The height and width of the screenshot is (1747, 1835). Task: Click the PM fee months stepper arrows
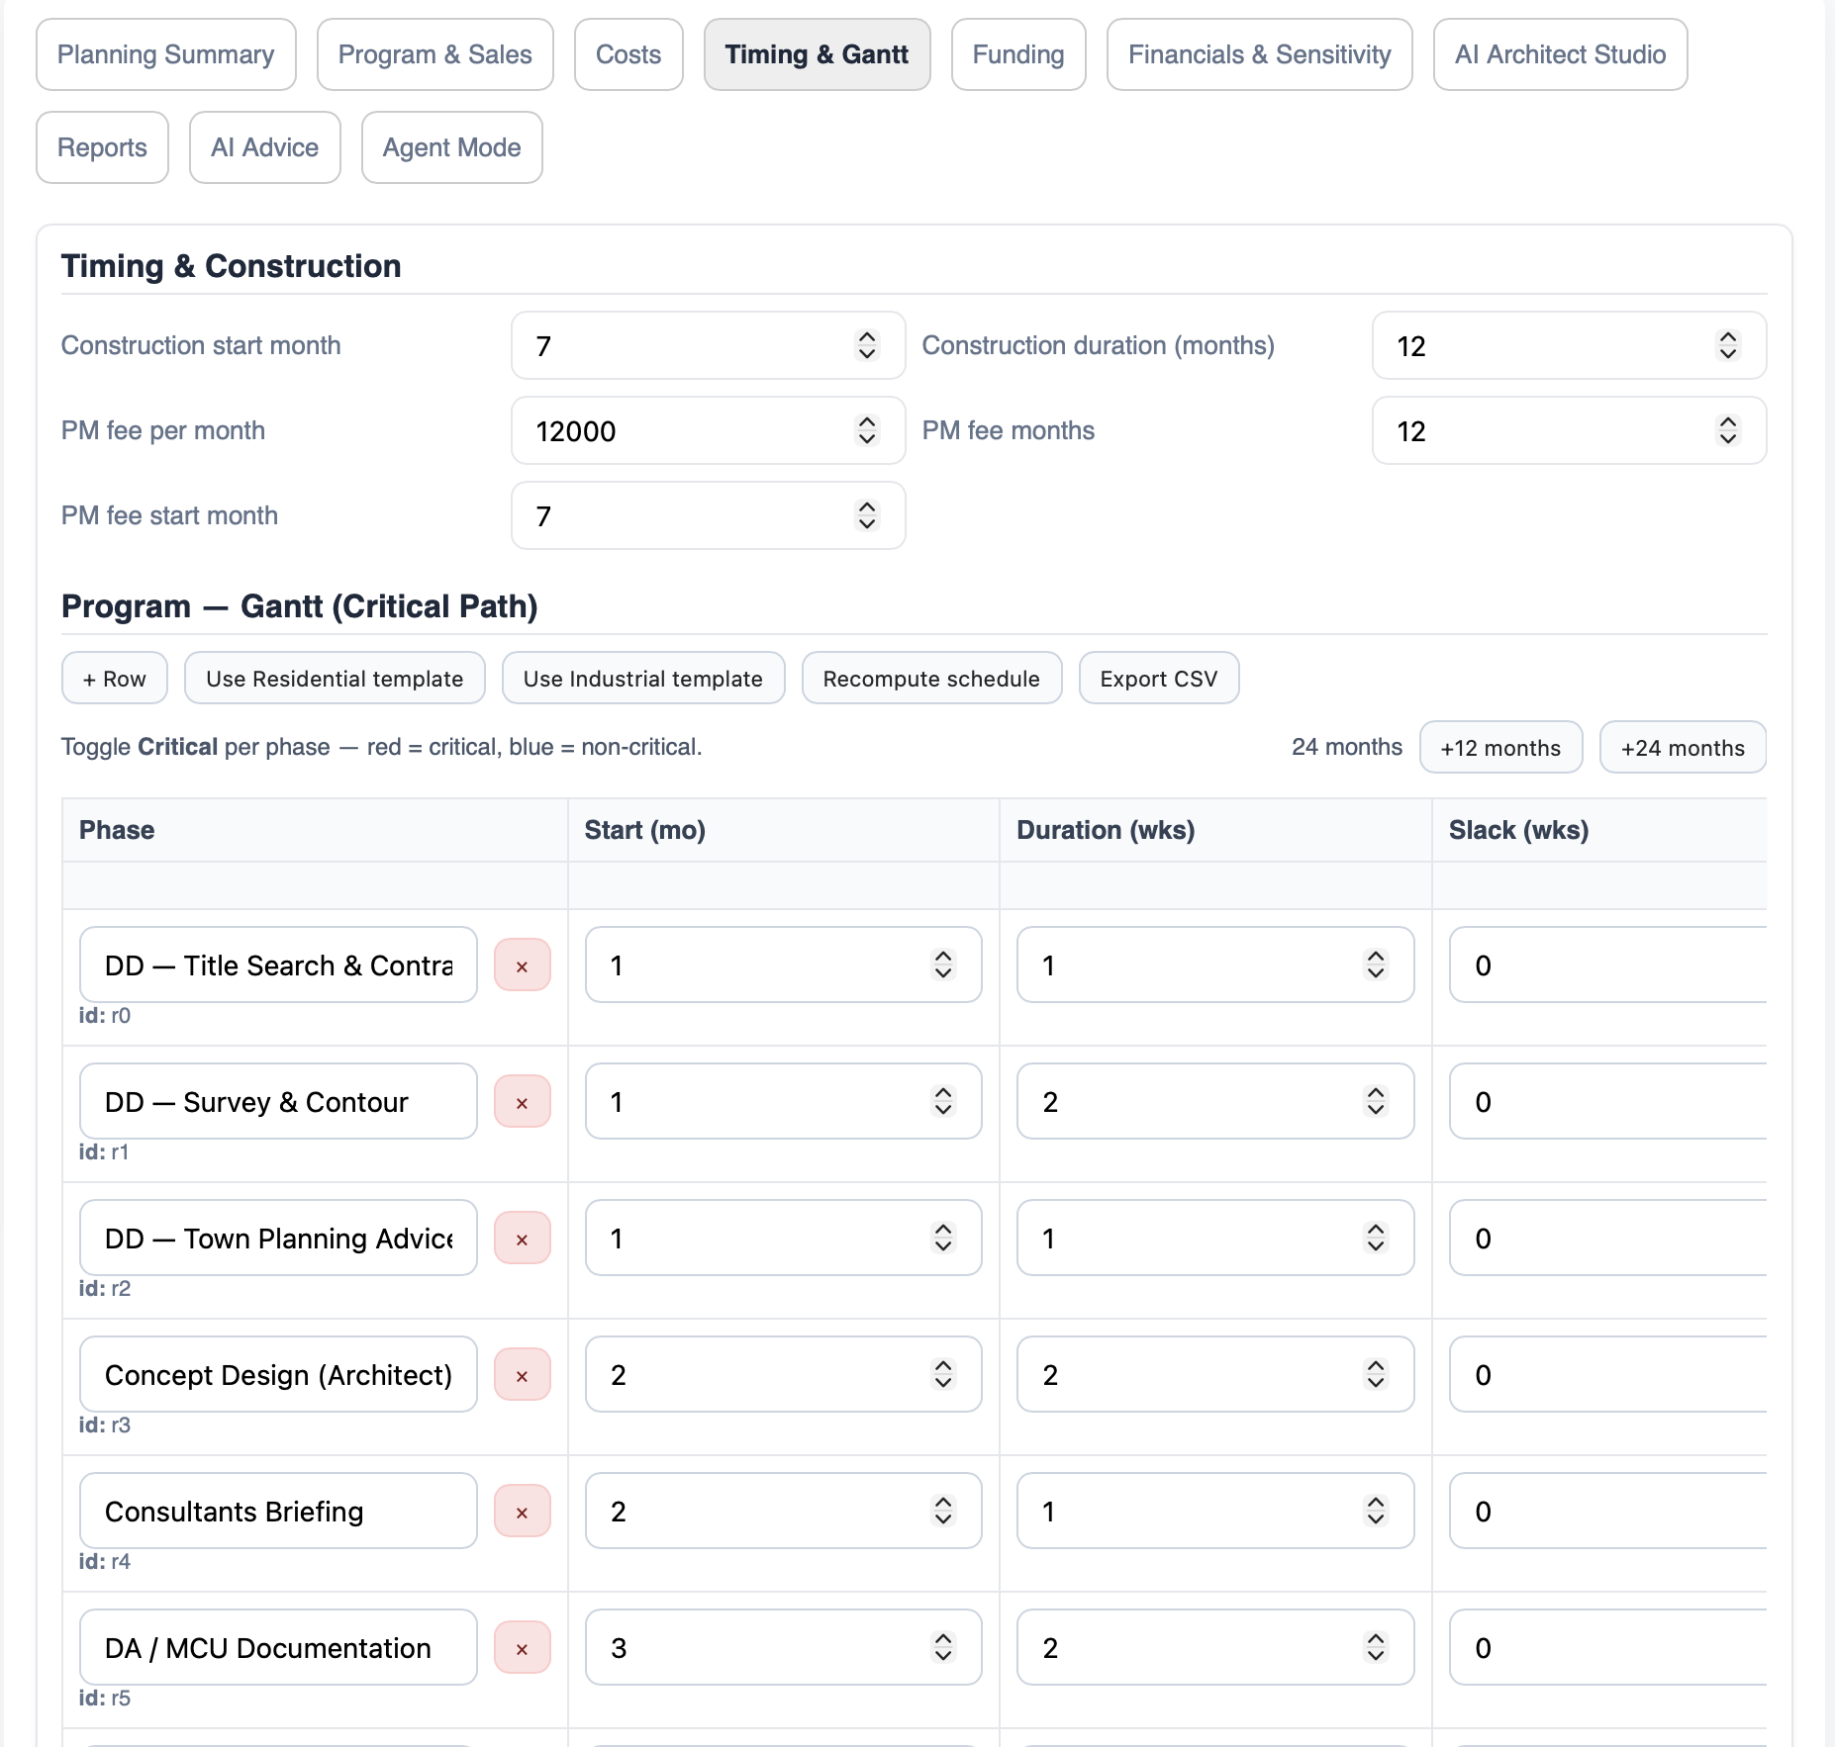point(1728,430)
